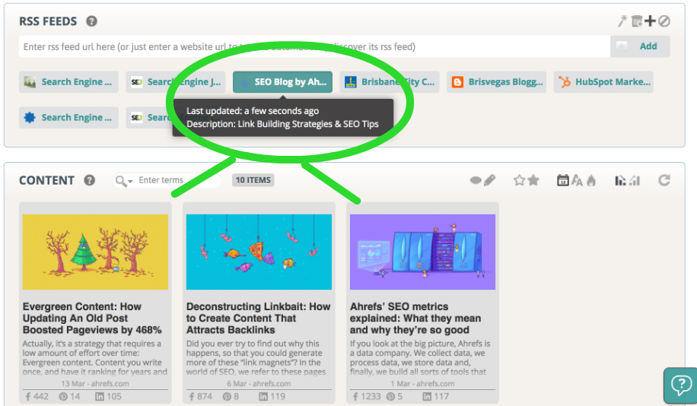Image resolution: width=697 pixels, height=406 pixels.
Task: Select the Search Engine feed with blue gear icon
Action: click(68, 117)
